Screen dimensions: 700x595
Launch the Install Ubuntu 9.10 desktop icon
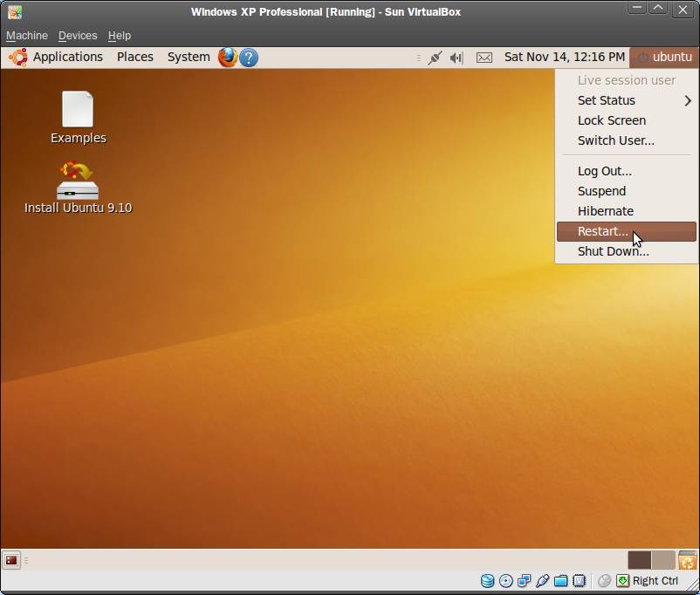79,188
